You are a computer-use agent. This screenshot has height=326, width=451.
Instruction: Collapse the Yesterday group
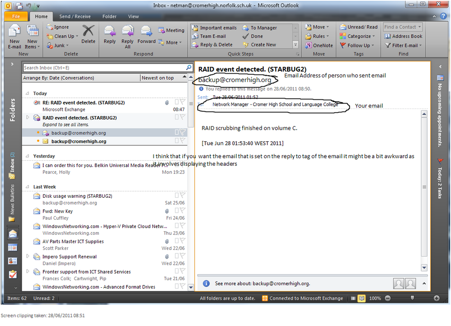pyautogui.click(x=28, y=156)
